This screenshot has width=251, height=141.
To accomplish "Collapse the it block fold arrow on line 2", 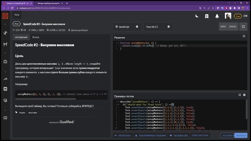I will [x=118, y=105].
